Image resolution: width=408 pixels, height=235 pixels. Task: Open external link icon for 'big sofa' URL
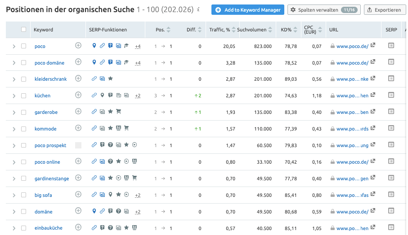(373, 194)
